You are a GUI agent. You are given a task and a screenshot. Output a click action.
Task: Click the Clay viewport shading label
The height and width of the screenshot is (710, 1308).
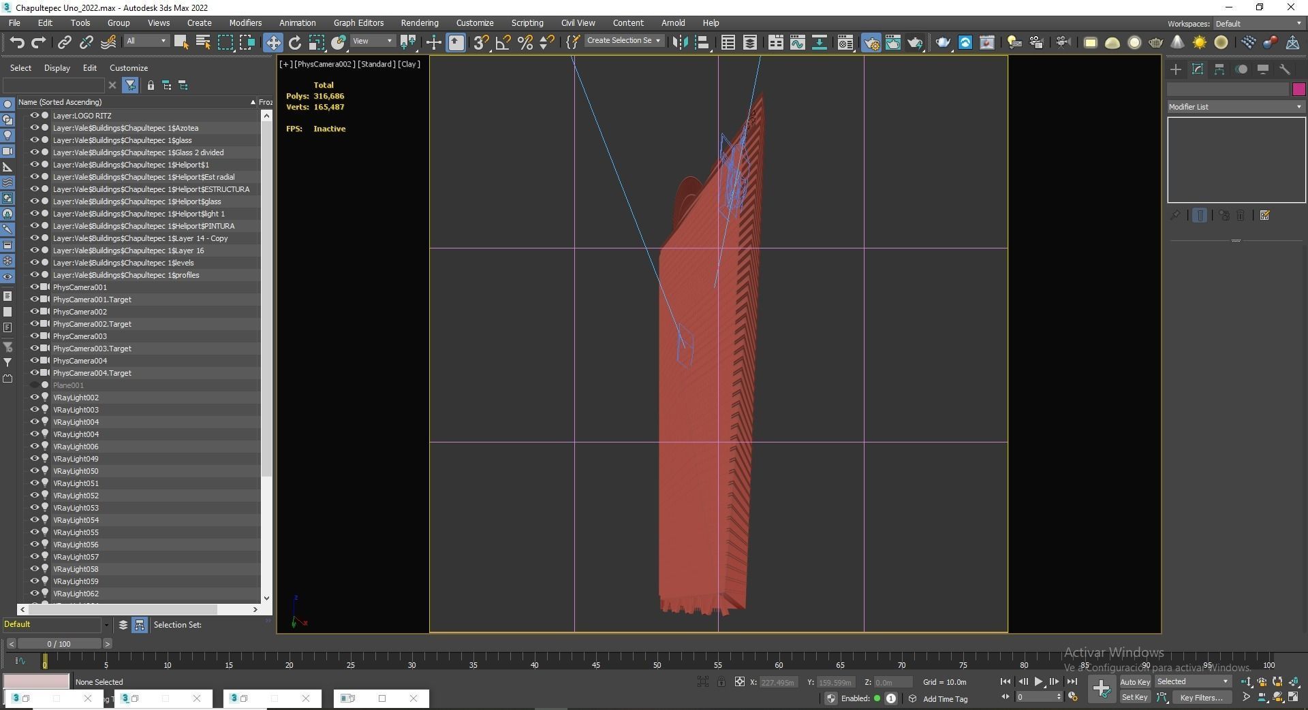coord(409,64)
